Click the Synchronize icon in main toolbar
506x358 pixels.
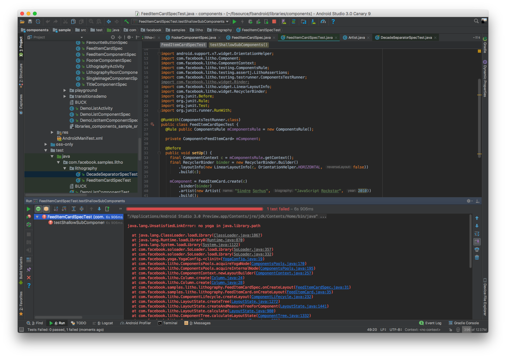38,21
